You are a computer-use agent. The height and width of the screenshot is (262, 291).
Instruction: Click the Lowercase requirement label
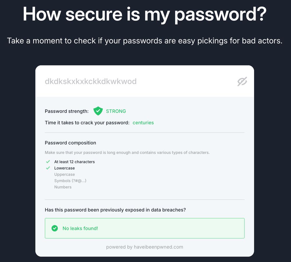coord(64,168)
